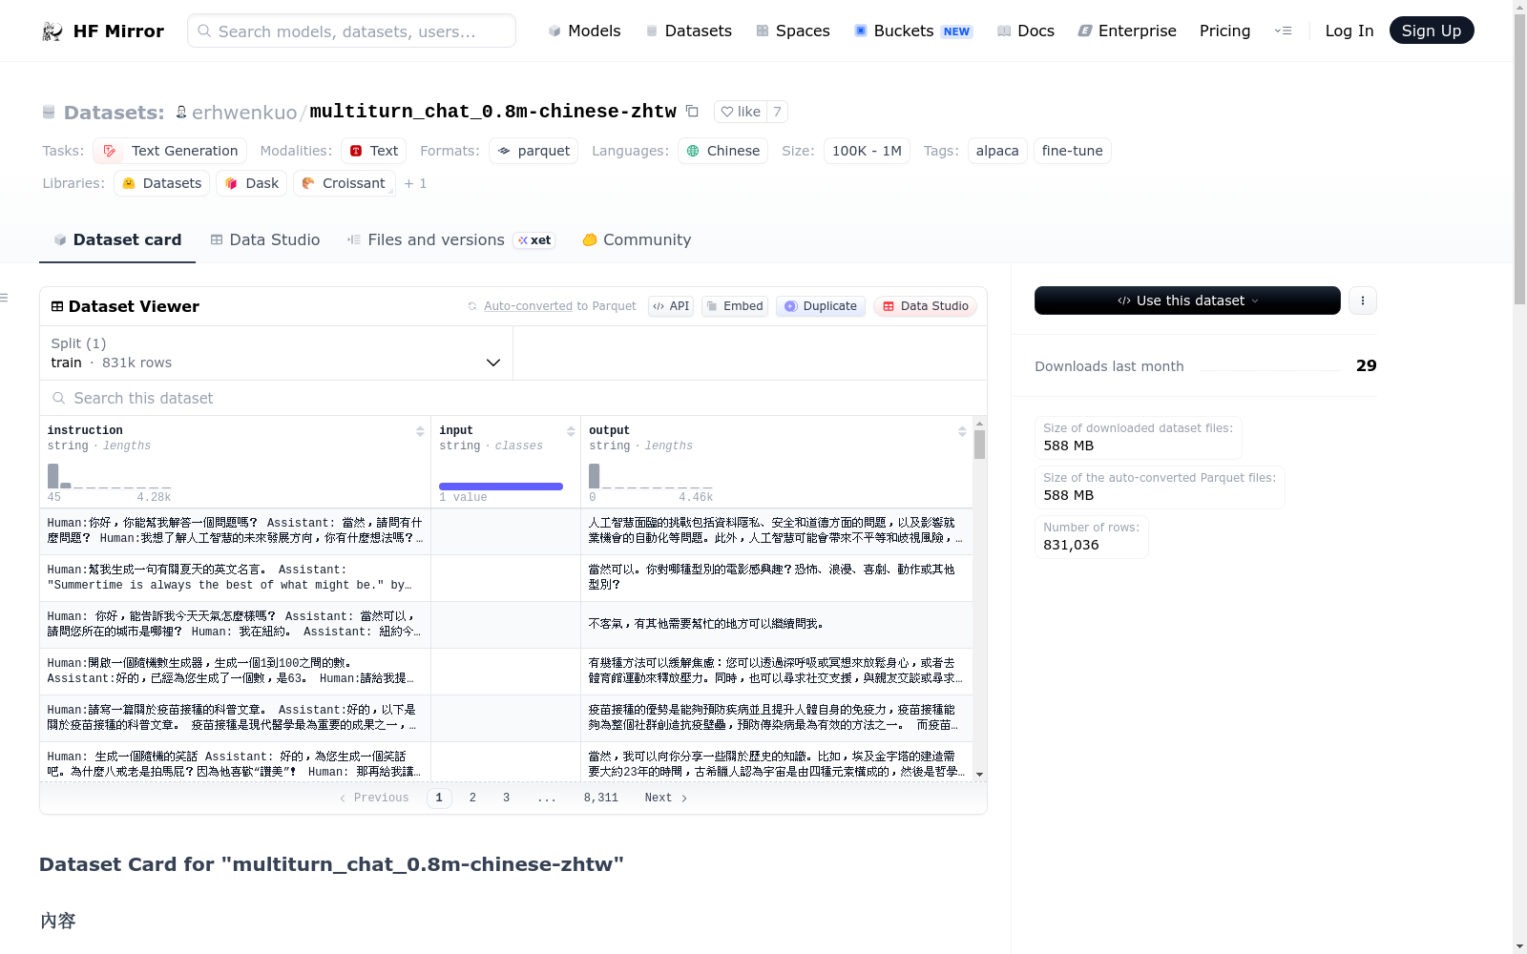Viewport: 1527px width, 954px height.
Task: Click the Log In link
Action: [1349, 31]
